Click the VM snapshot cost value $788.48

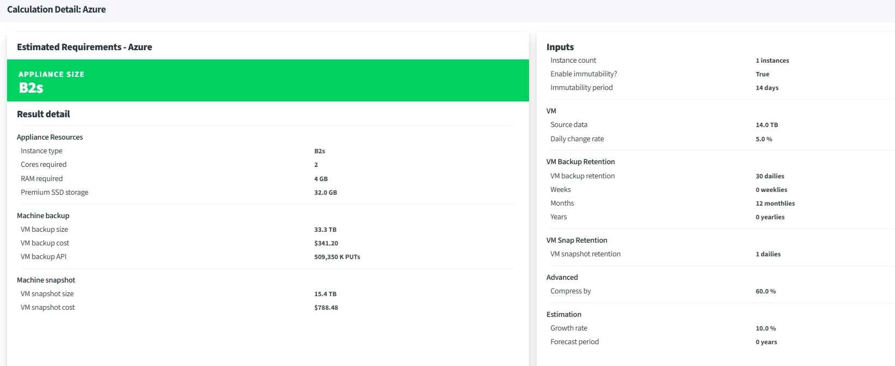pyautogui.click(x=326, y=308)
